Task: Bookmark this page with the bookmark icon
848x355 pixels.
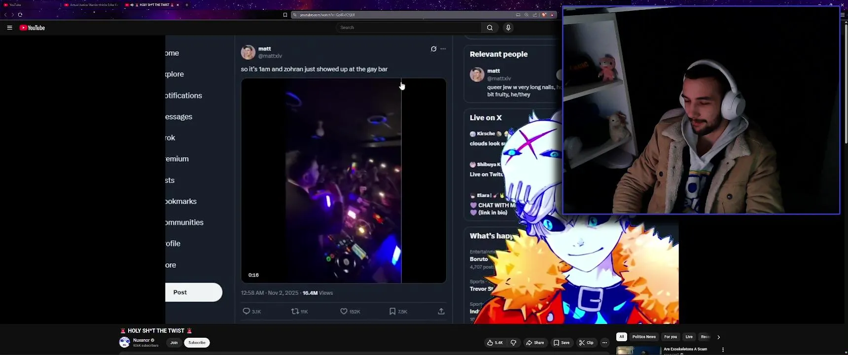Action: [285, 15]
